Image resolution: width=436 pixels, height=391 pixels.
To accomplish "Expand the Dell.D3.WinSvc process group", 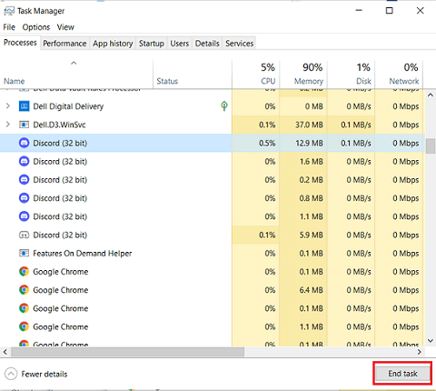I will pos(8,125).
